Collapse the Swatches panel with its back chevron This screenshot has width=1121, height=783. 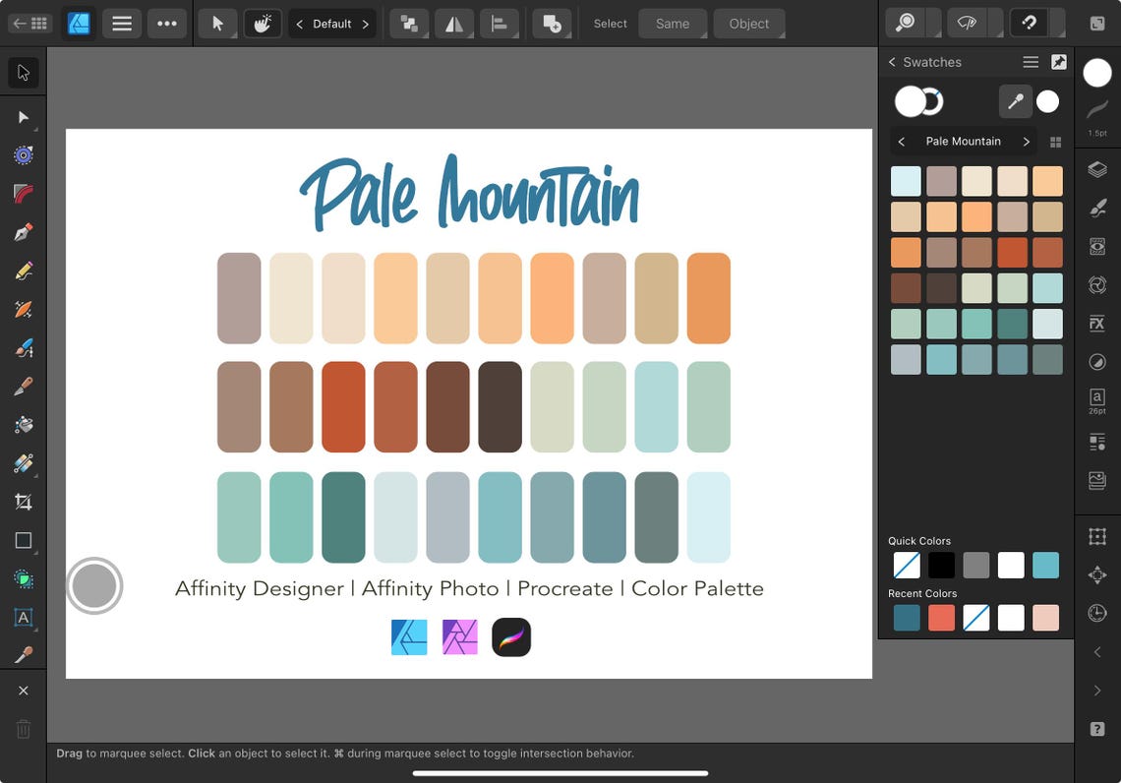892,61
